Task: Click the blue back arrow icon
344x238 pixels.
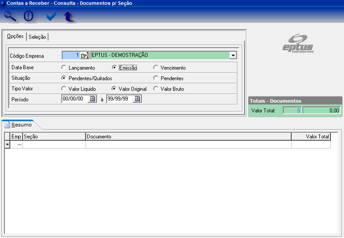Action: click(x=69, y=17)
